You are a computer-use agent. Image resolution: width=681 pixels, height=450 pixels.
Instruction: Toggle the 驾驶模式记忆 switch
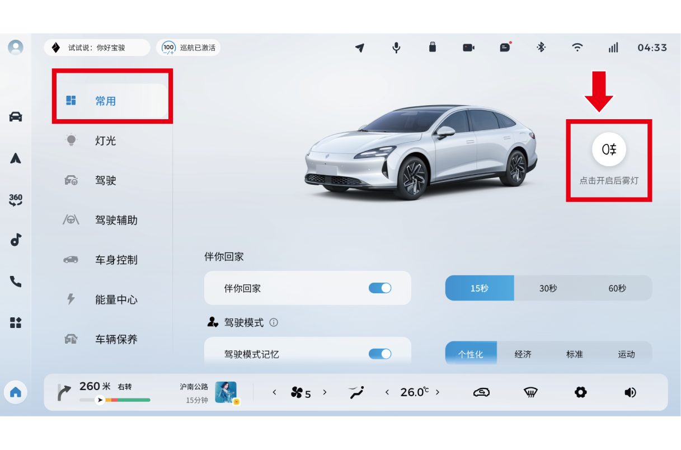[380, 354]
